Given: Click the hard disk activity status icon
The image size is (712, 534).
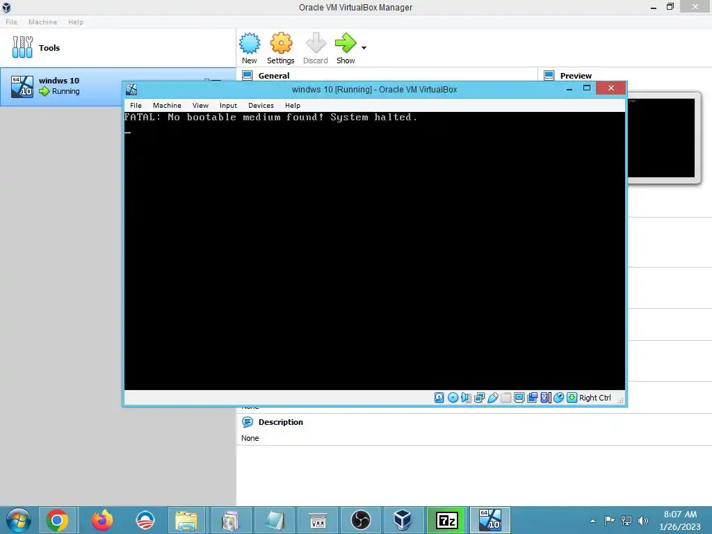Looking at the screenshot, I should [x=439, y=398].
